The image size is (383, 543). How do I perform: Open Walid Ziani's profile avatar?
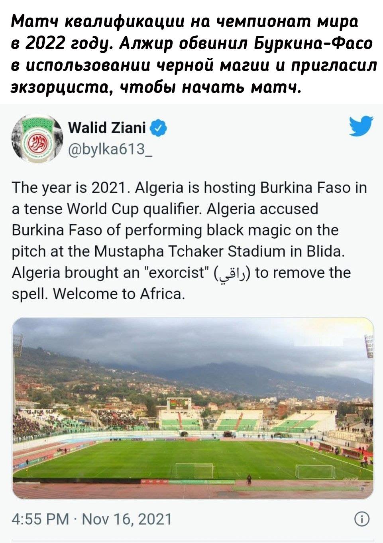[x=37, y=138]
